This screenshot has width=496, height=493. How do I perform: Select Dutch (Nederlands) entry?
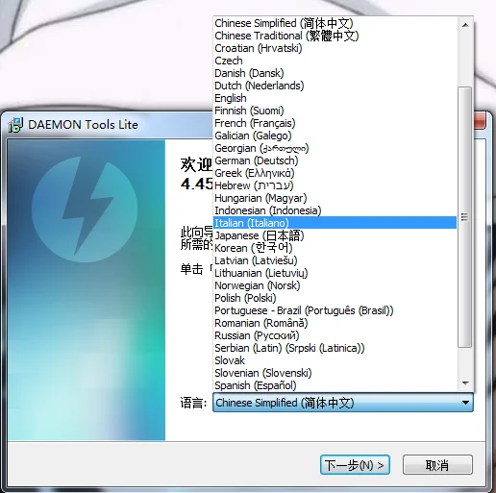(335, 86)
